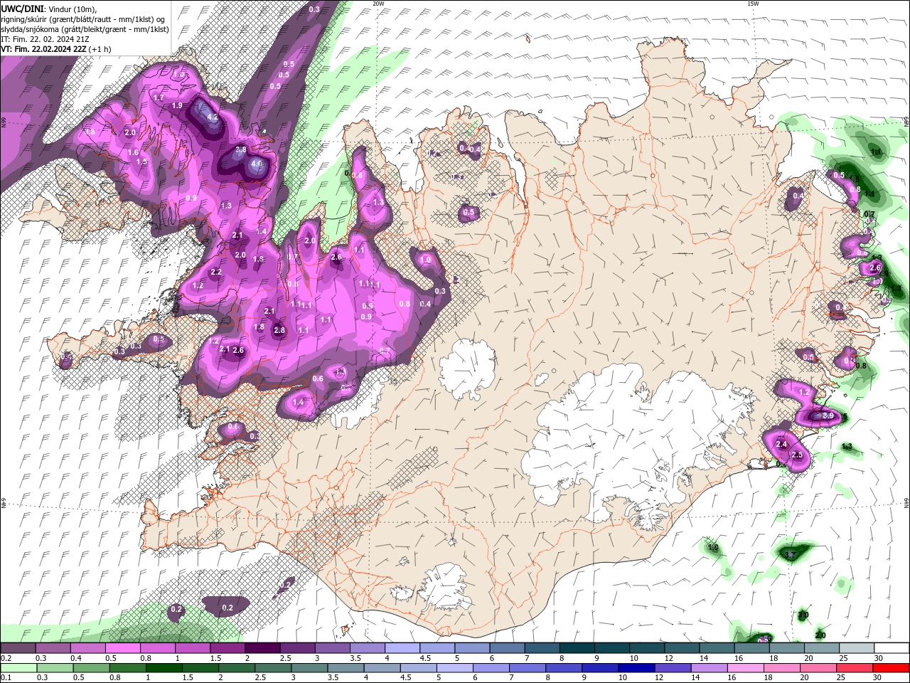Click the IT: Fim. 22. 02. 2024 21Z line

coord(45,39)
